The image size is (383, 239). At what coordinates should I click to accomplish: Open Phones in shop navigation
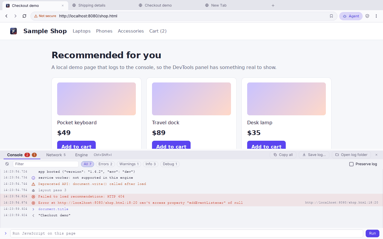coord(104,31)
